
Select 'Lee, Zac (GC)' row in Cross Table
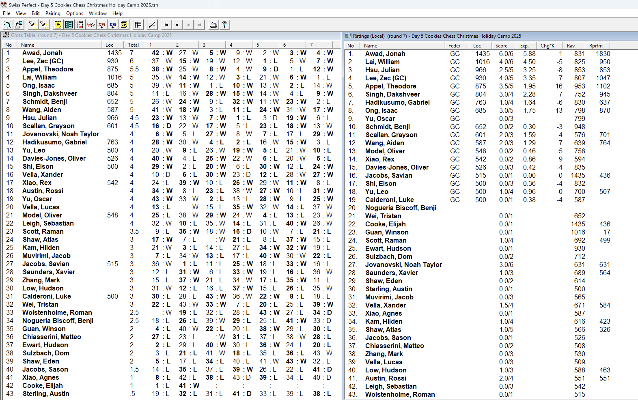click(171, 61)
